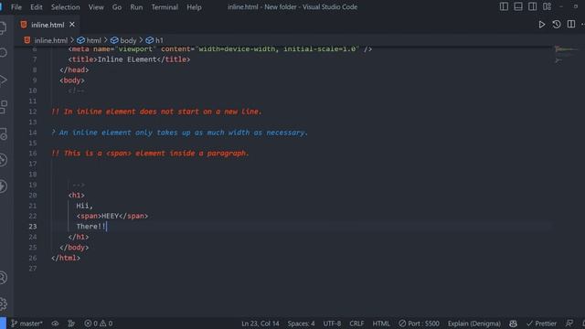The height and width of the screenshot is (329, 585).
Task: Open the Go menu
Action: click(x=117, y=7)
